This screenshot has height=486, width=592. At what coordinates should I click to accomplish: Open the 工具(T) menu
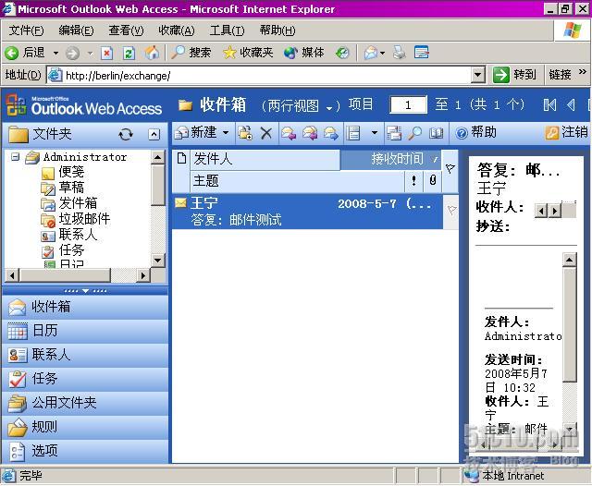pyautogui.click(x=227, y=30)
